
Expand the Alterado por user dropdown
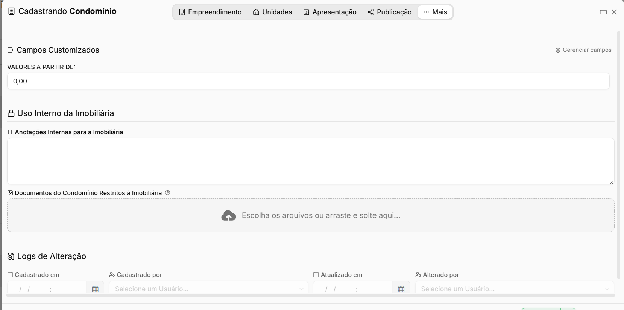[515, 289]
